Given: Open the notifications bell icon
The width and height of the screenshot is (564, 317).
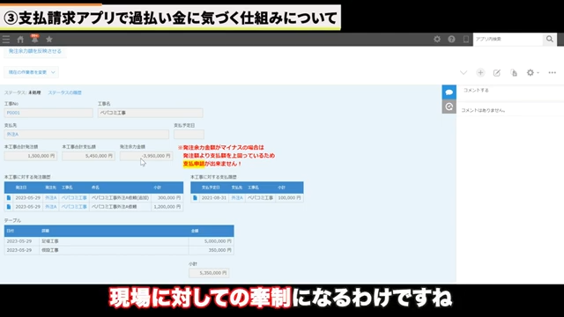Looking at the screenshot, I should pos(34,39).
